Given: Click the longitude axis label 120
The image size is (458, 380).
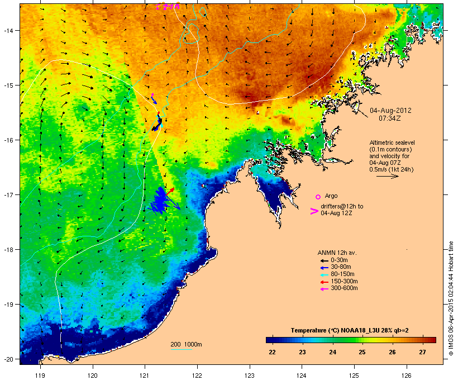Looking at the screenshot, I should (x=93, y=376).
